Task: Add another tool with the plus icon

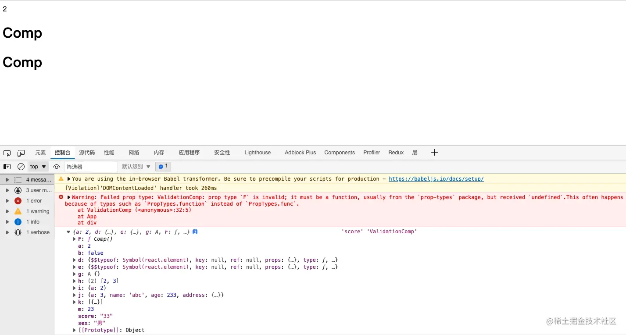Action: coord(434,153)
